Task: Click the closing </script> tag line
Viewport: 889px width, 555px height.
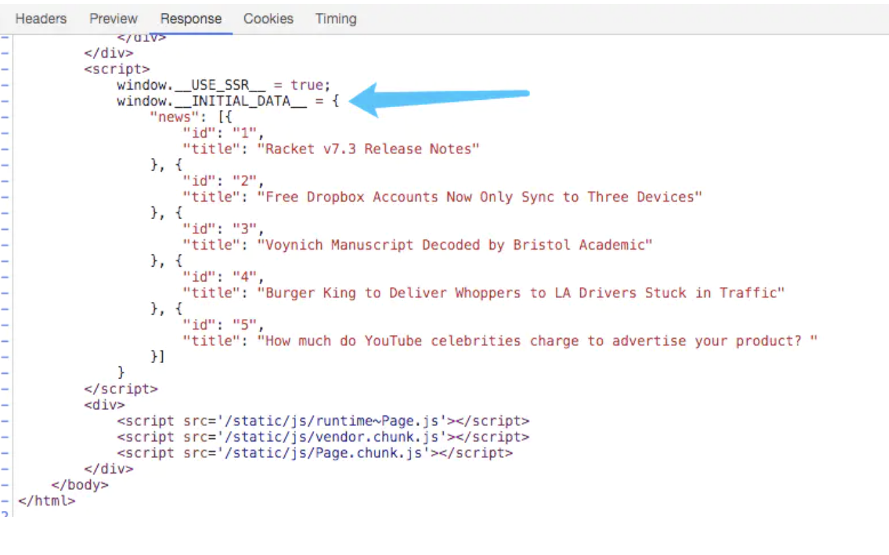Action: (x=121, y=389)
